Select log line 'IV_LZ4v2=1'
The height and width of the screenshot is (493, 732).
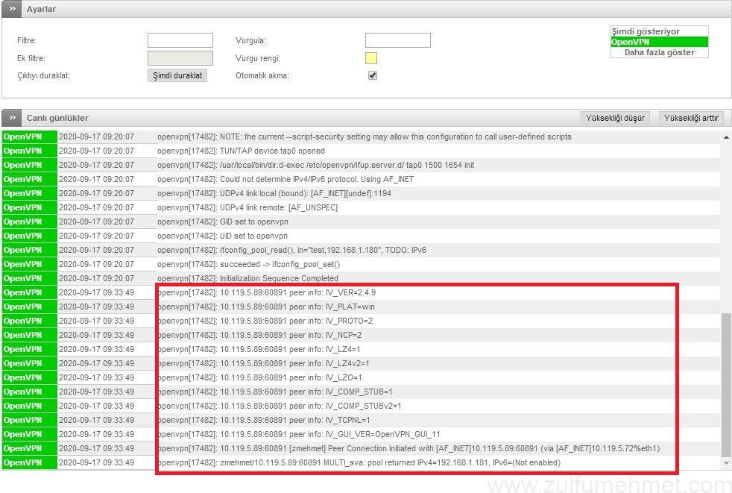tap(360, 363)
